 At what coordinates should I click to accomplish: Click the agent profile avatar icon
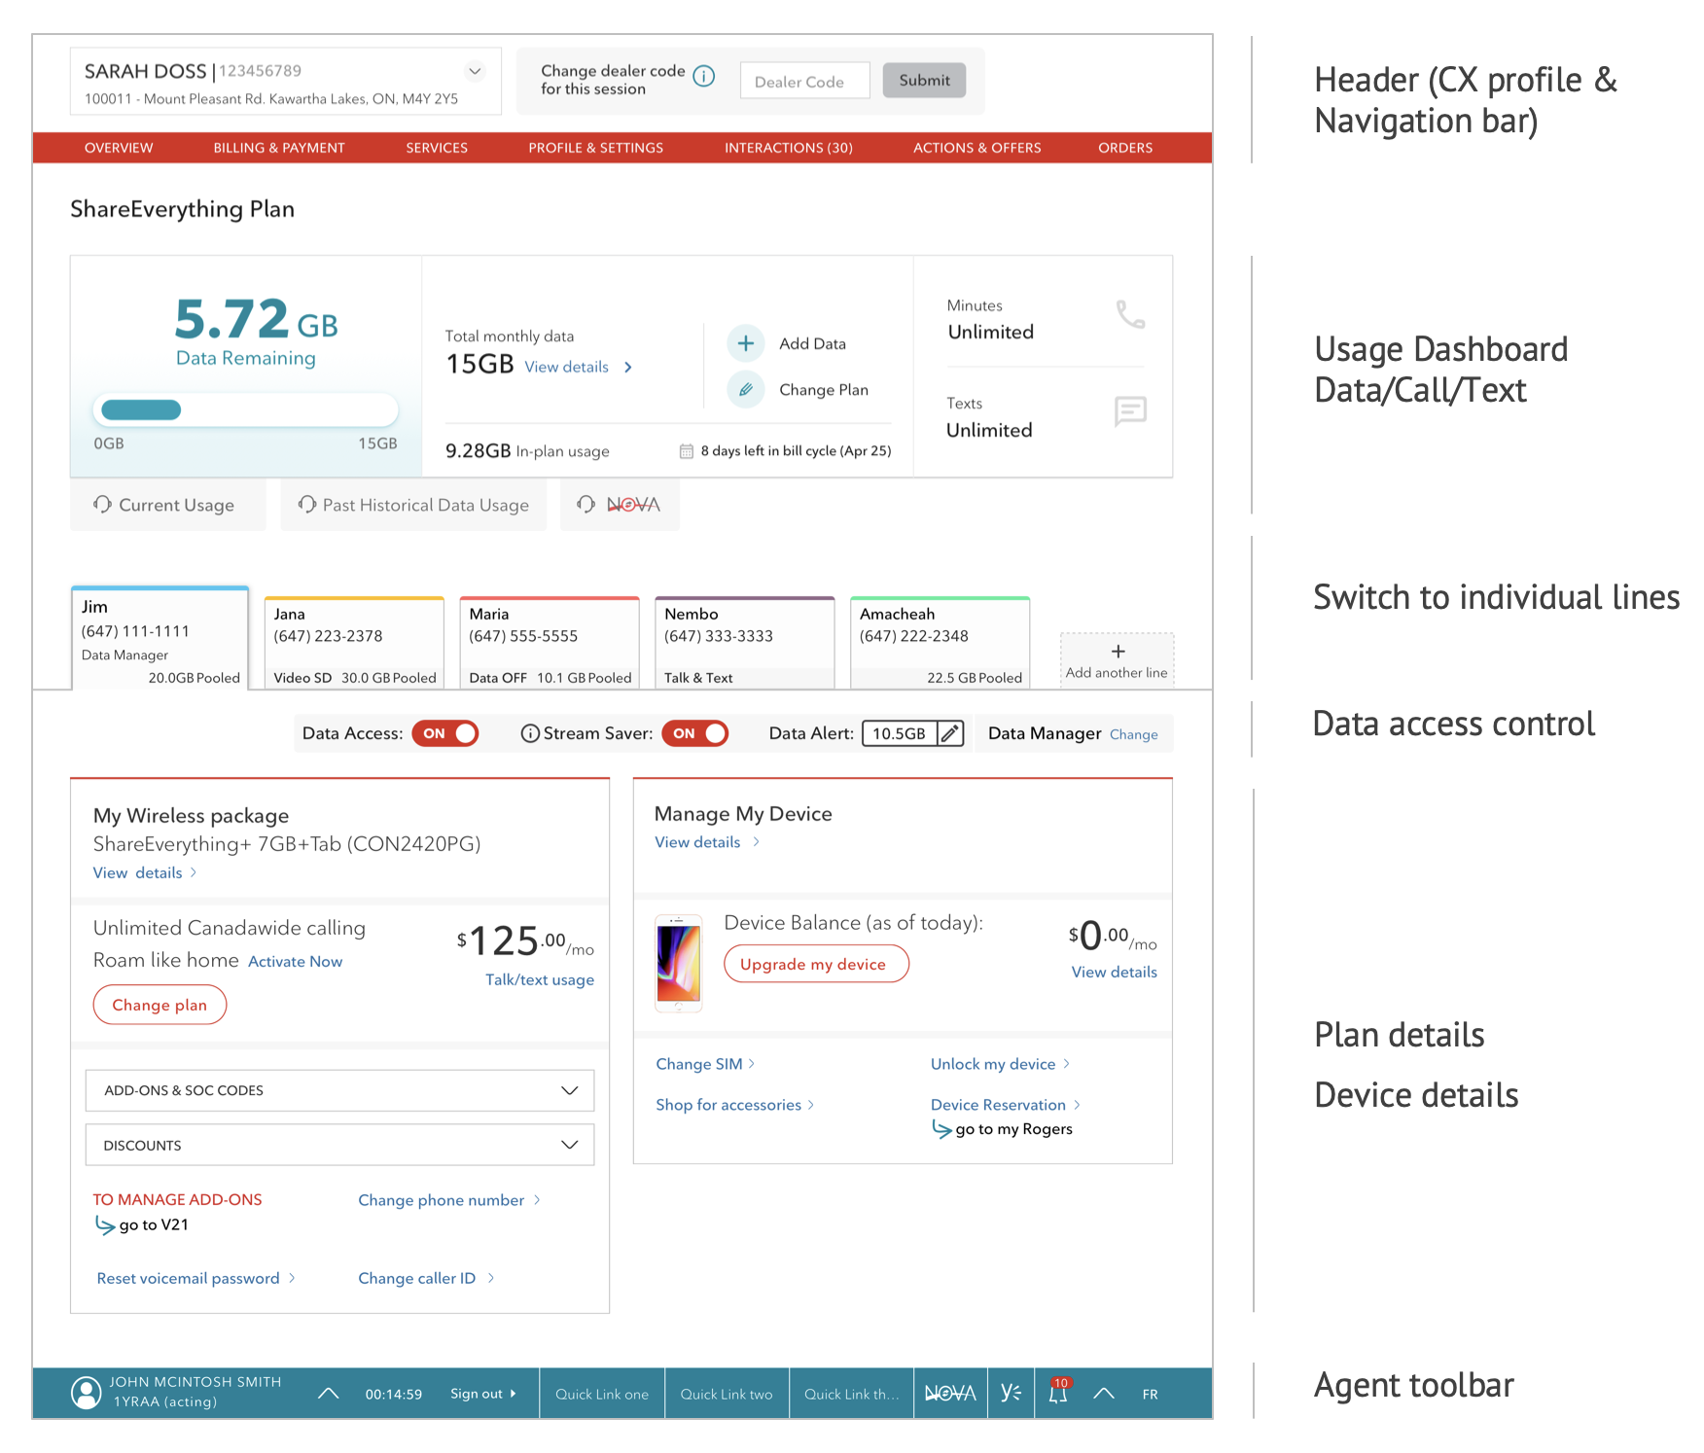click(x=87, y=1393)
